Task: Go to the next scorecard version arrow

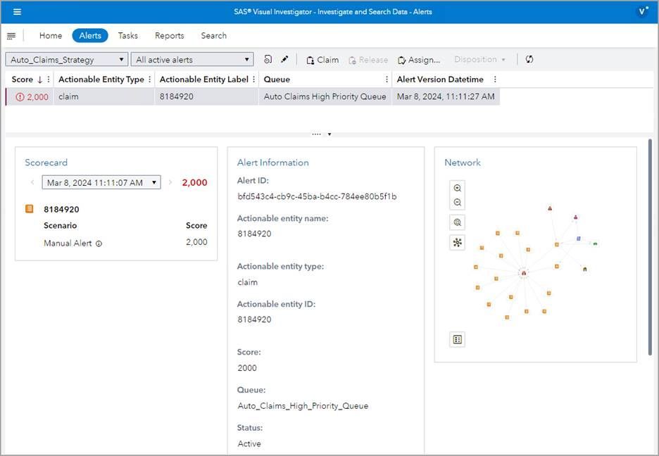Action: point(170,183)
